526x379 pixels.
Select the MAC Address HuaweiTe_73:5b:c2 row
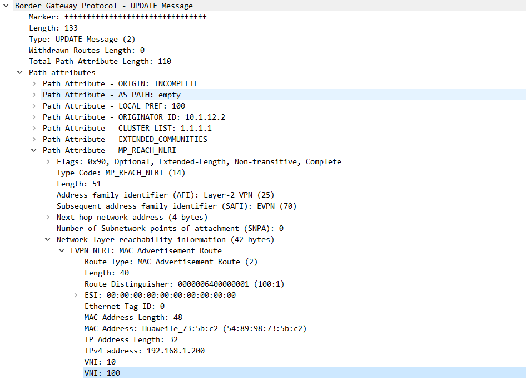point(195,328)
